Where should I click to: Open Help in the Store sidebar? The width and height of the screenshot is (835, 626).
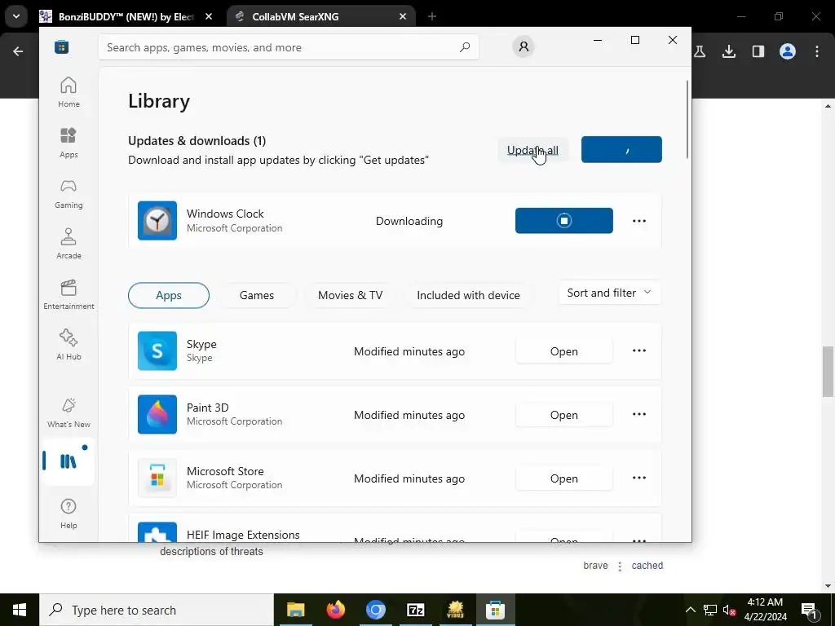68,514
